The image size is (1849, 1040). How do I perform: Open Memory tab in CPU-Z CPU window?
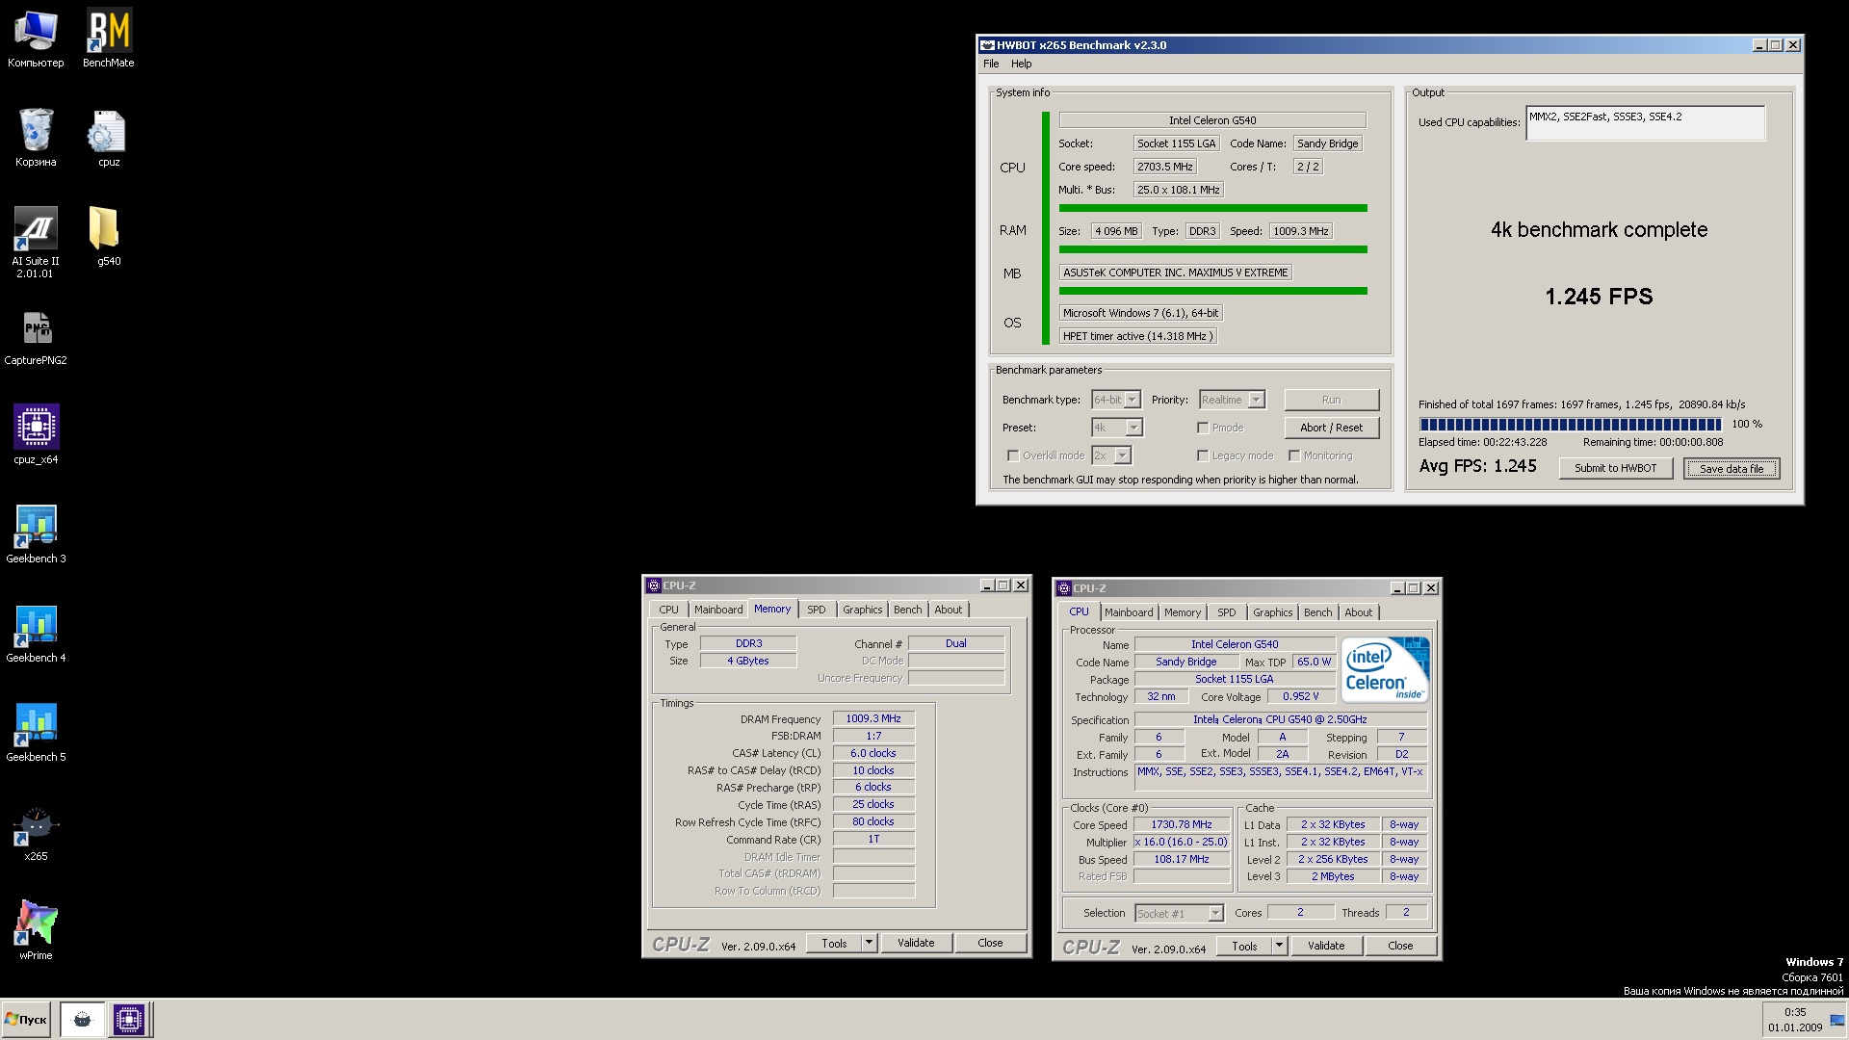click(x=1182, y=612)
